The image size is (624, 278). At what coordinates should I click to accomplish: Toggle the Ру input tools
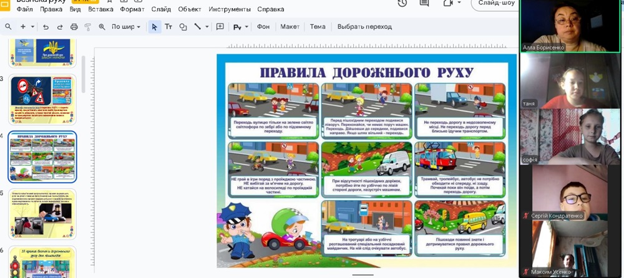pyautogui.click(x=238, y=27)
